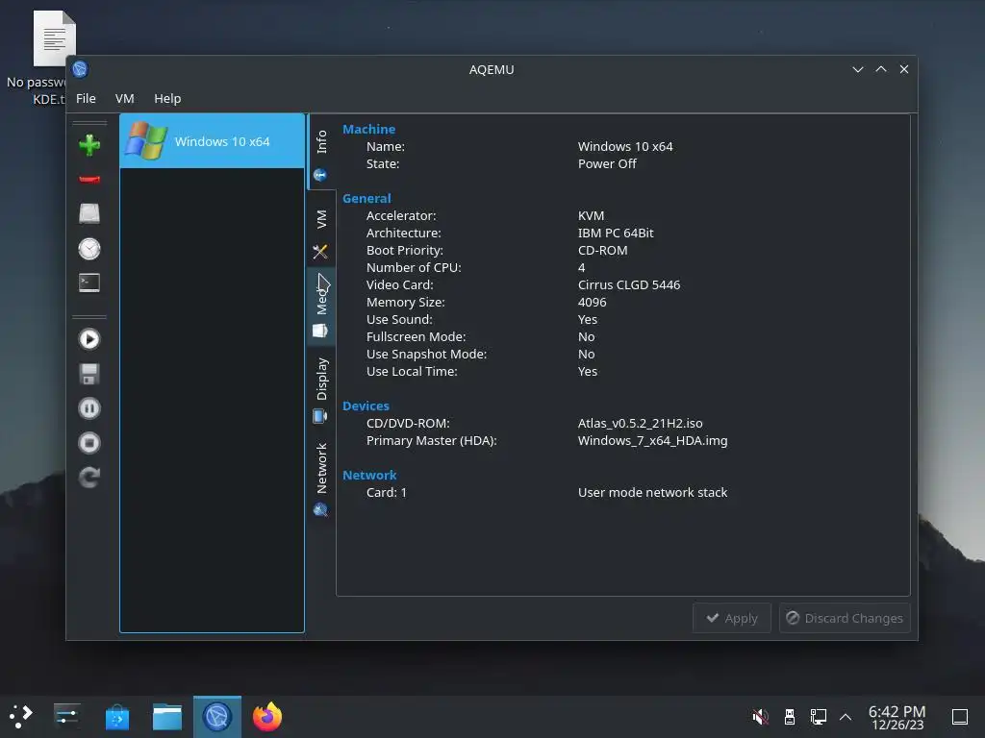Screen dimensions: 985x738
Task: Click the muted volume tray icon
Action: click(760, 716)
